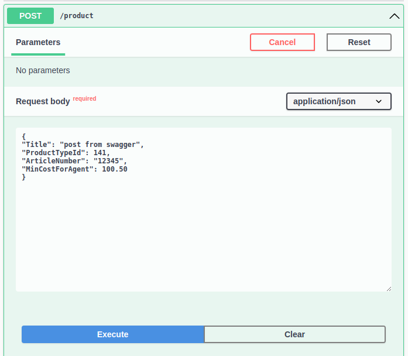Open the application/json content type dropdown
This screenshot has height=356, width=408.
click(x=338, y=101)
